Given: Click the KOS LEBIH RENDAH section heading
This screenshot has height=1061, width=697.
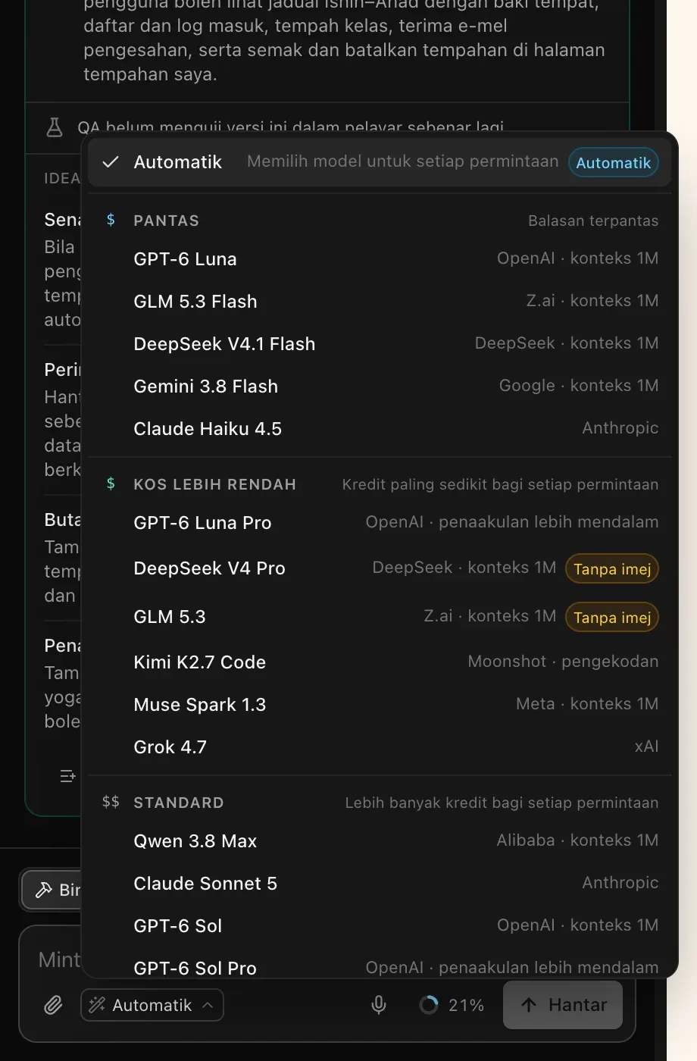Looking at the screenshot, I should tap(215, 484).
